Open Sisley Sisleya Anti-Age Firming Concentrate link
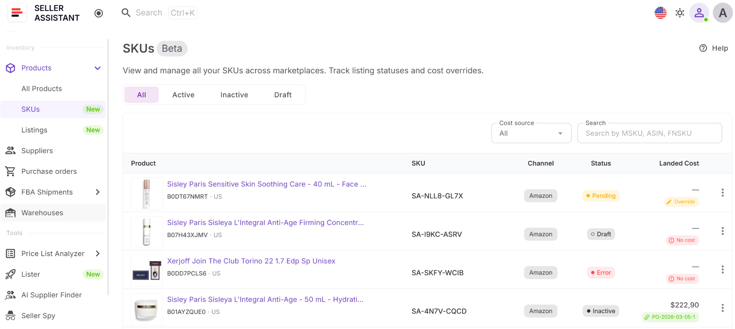Viewport: 735px width, 329px height. click(x=266, y=223)
